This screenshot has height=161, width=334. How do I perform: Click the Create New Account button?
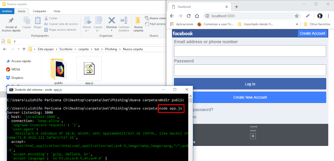pos(250,97)
